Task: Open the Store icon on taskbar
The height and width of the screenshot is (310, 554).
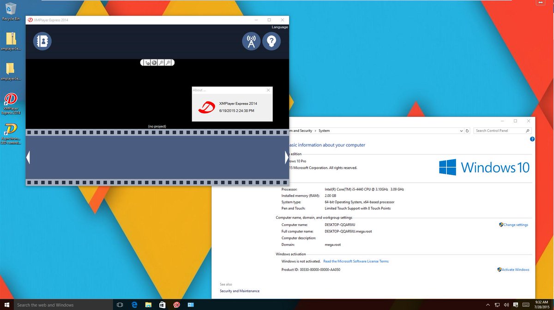Action: [163, 304]
